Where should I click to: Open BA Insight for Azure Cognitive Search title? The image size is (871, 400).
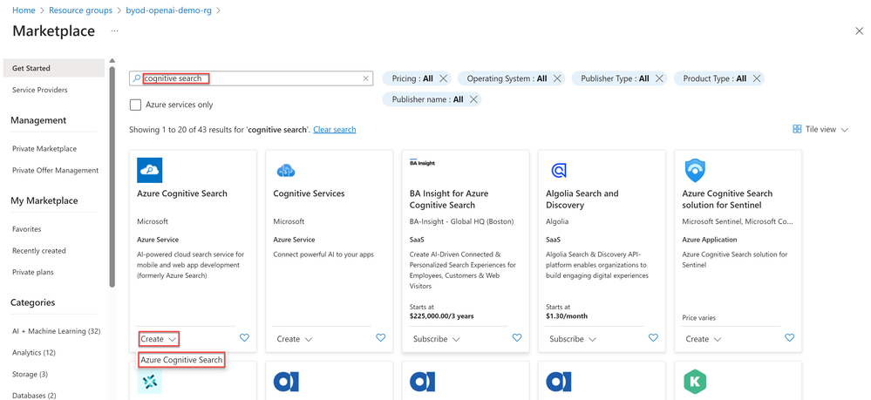tap(449, 200)
